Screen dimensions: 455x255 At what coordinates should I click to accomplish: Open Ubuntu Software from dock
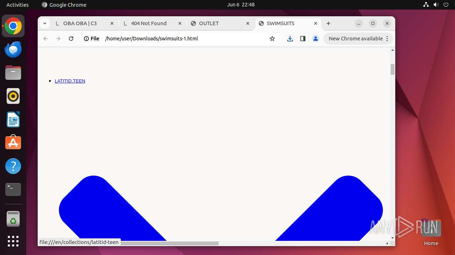point(13,143)
